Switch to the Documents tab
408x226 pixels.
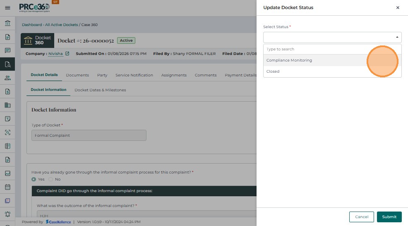77,75
